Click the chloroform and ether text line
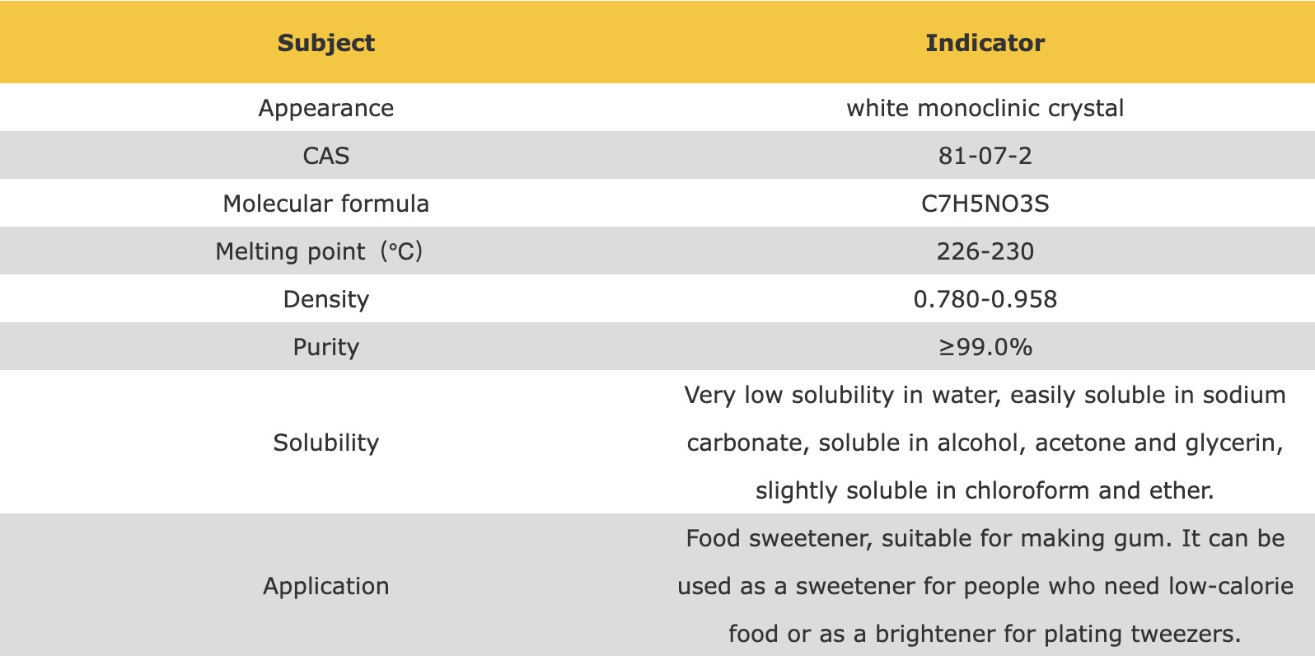1315x656 pixels. 985,490
